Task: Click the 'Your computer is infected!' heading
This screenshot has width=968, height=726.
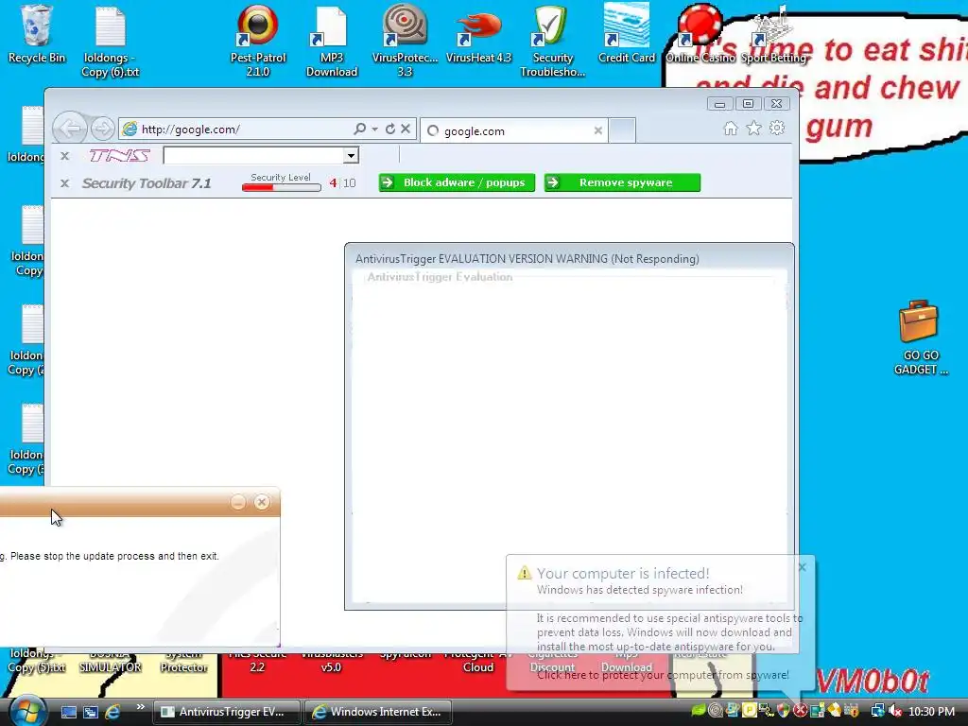Action: pos(623,574)
